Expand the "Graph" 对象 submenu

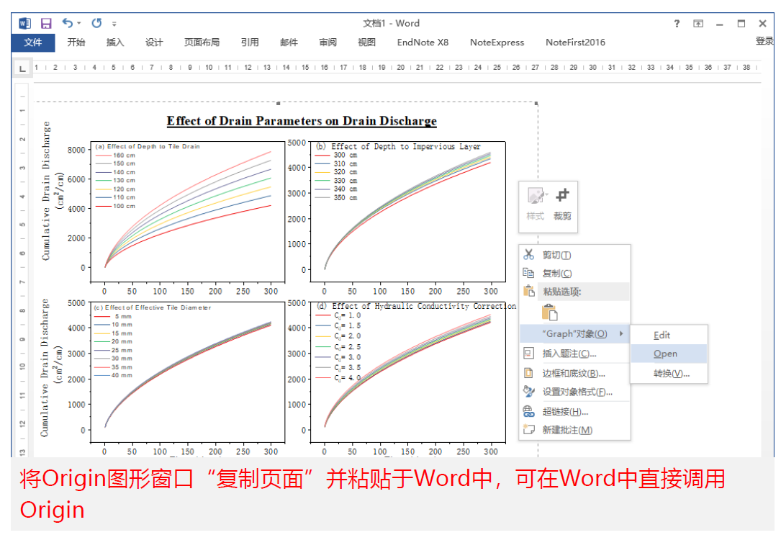pos(574,334)
